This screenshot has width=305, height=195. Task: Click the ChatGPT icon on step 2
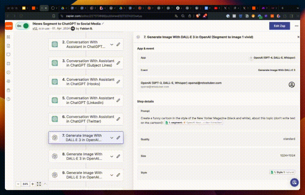[x=55, y=44]
